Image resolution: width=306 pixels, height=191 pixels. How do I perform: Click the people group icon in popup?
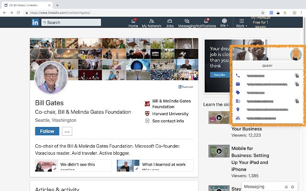(238, 118)
